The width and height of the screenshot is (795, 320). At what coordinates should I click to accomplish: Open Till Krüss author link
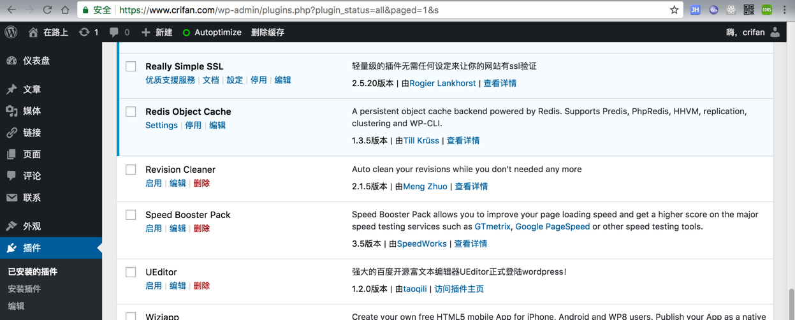(421, 141)
